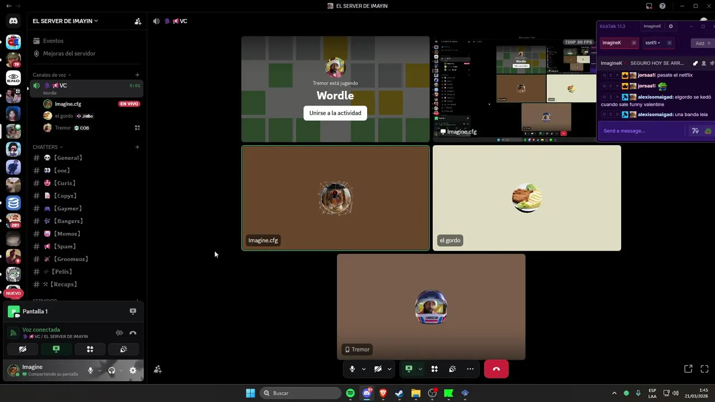The height and width of the screenshot is (402, 715).
Task: Open Kick emote picker frog icon
Action: coord(708,131)
